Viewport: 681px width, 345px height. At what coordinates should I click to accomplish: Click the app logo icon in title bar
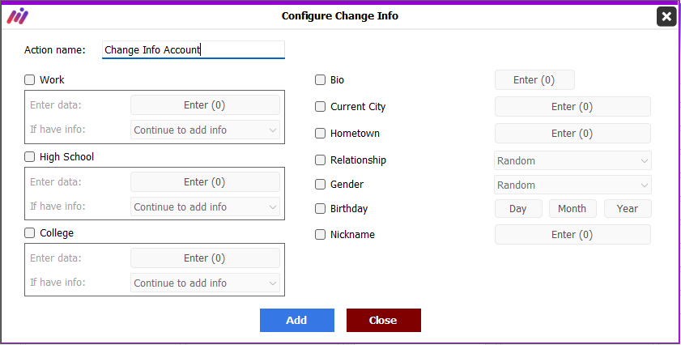17,16
